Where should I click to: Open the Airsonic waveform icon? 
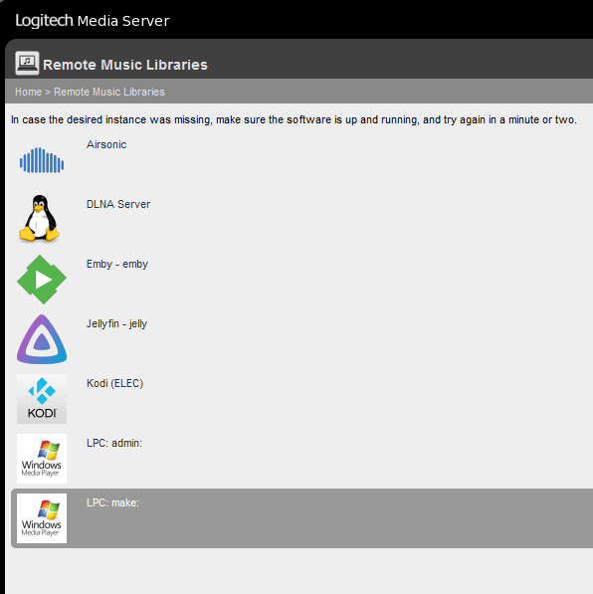(42, 160)
